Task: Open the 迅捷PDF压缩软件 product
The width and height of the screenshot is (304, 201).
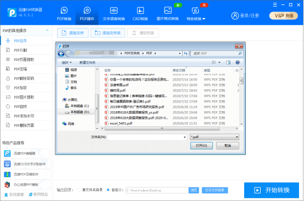Action: [x=26, y=174]
